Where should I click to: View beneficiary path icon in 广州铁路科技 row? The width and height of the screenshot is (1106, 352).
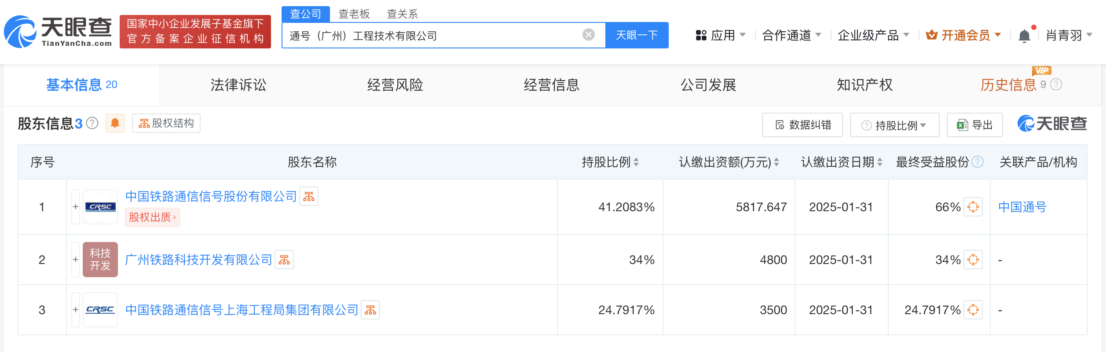tap(973, 260)
